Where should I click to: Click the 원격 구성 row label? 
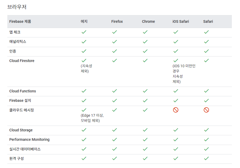point(17,159)
